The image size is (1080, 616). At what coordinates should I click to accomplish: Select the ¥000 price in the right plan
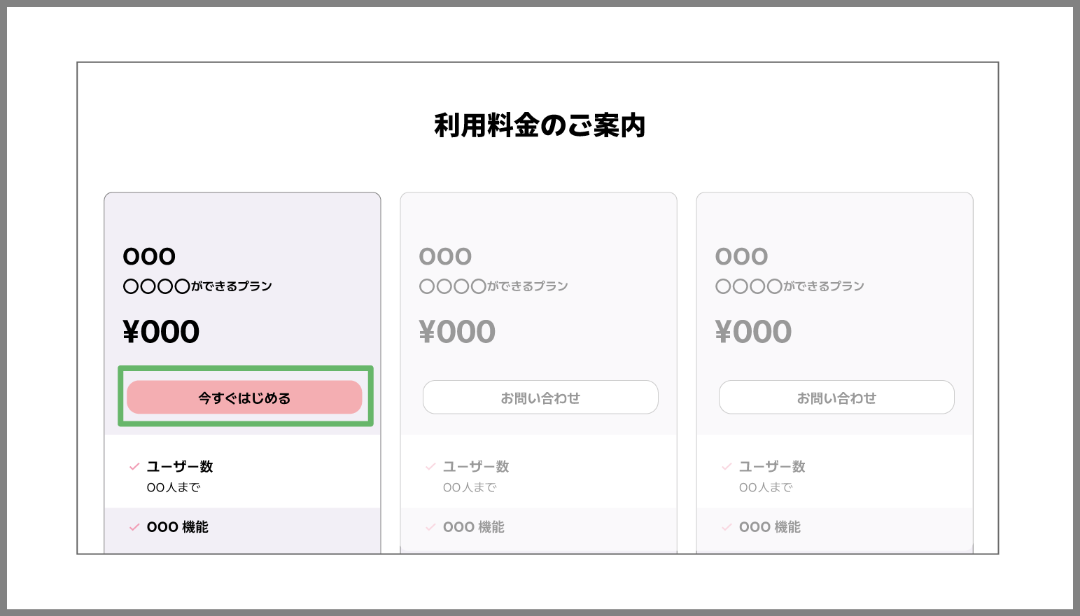coord(753,332)
